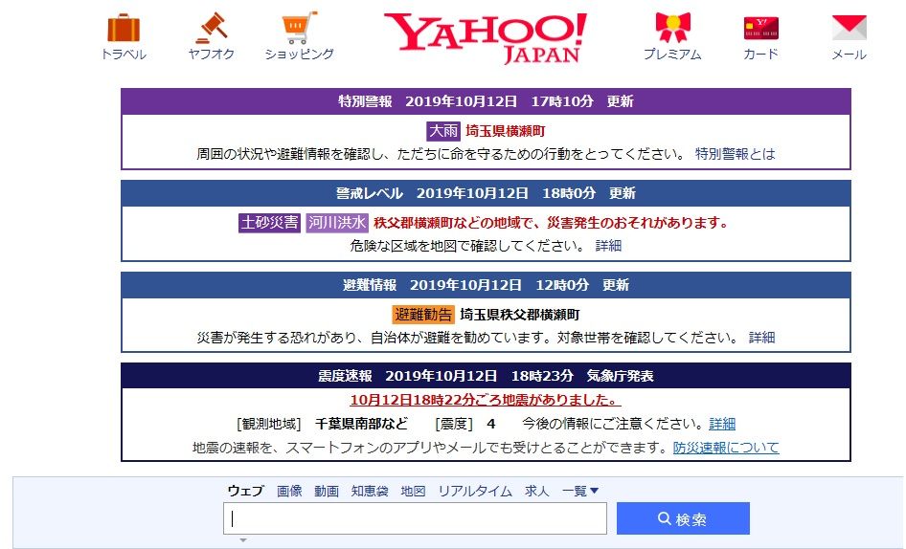
Task: Click the トラベル text label
Action: pyautogui.click(x=124, y=55)
